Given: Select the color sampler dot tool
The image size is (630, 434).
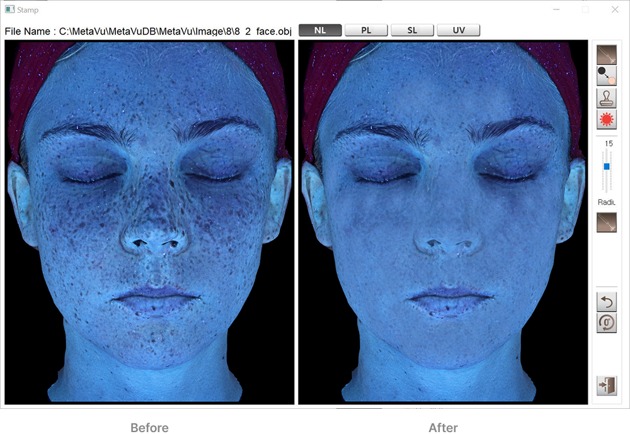Looking at the screenshot, I should click(605, 75).
